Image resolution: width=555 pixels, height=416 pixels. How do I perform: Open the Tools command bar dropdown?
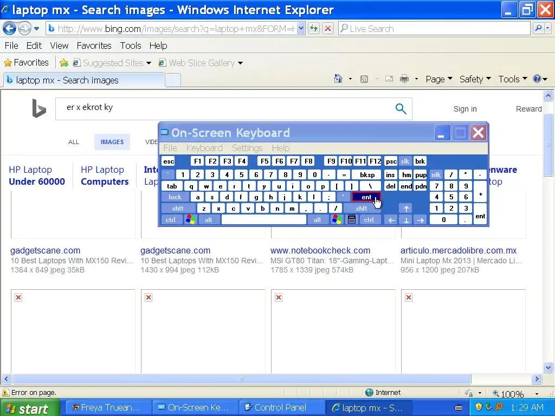click(x=513, y=79)
